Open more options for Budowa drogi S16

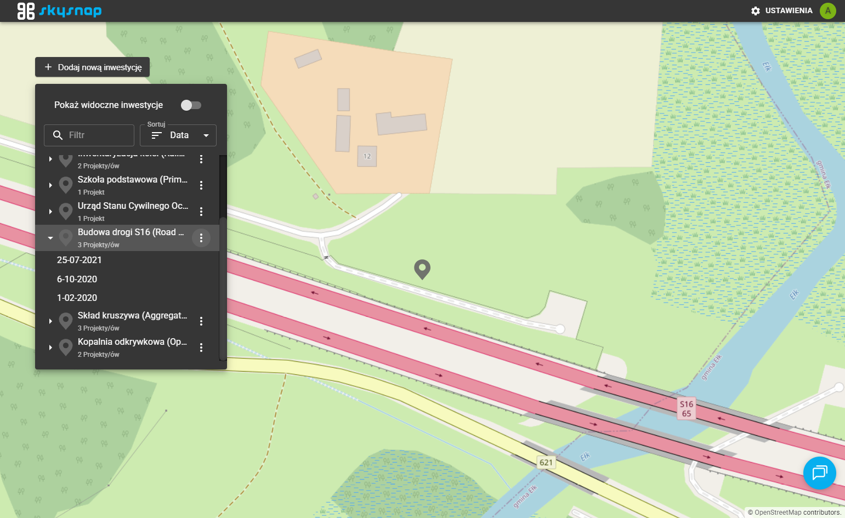pos(201,238)
